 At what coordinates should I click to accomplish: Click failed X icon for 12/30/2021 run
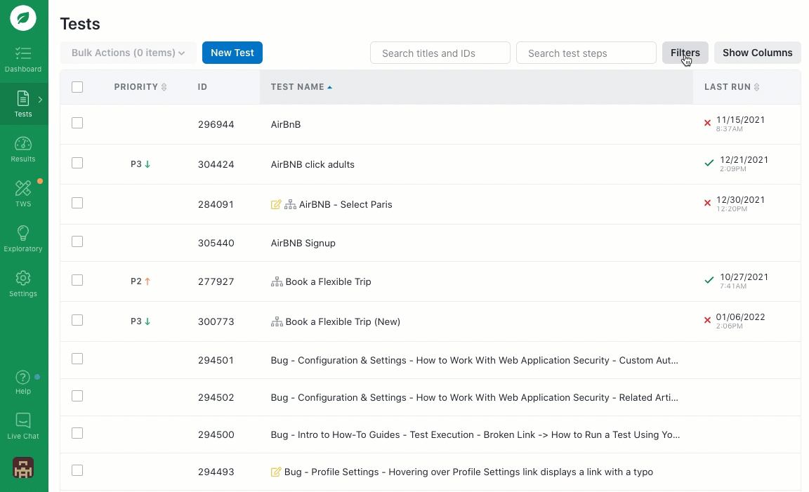pos(707,204)
